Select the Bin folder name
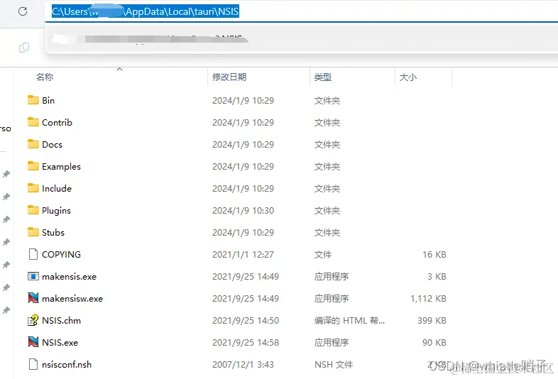The image size is (558, 379). click(48, 100)
